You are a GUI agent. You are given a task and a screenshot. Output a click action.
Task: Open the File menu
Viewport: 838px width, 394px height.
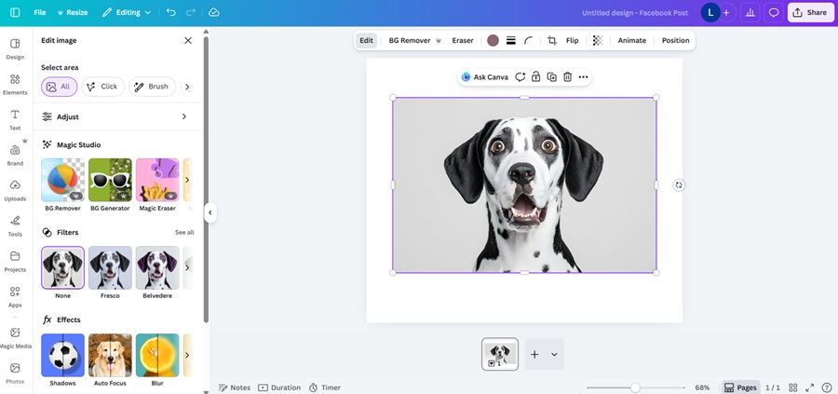(39, 12)
